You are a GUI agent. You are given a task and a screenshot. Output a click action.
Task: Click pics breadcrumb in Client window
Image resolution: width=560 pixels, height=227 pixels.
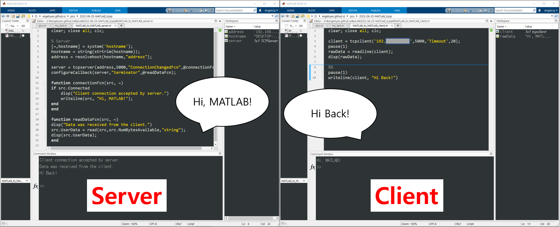click(x=352, y=16)
